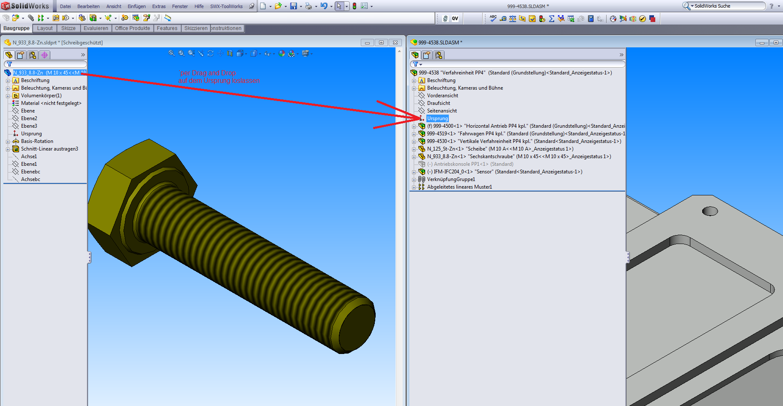Click the New document icon

coord(263,6)
